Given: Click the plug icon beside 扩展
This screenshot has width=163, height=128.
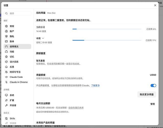Looking at the screenshot, I should [x=6, y=100].
